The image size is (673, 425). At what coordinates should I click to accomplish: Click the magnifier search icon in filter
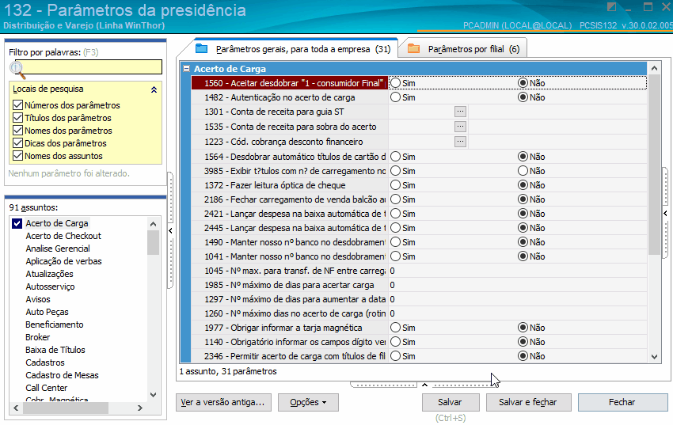[x=17, y=70]
